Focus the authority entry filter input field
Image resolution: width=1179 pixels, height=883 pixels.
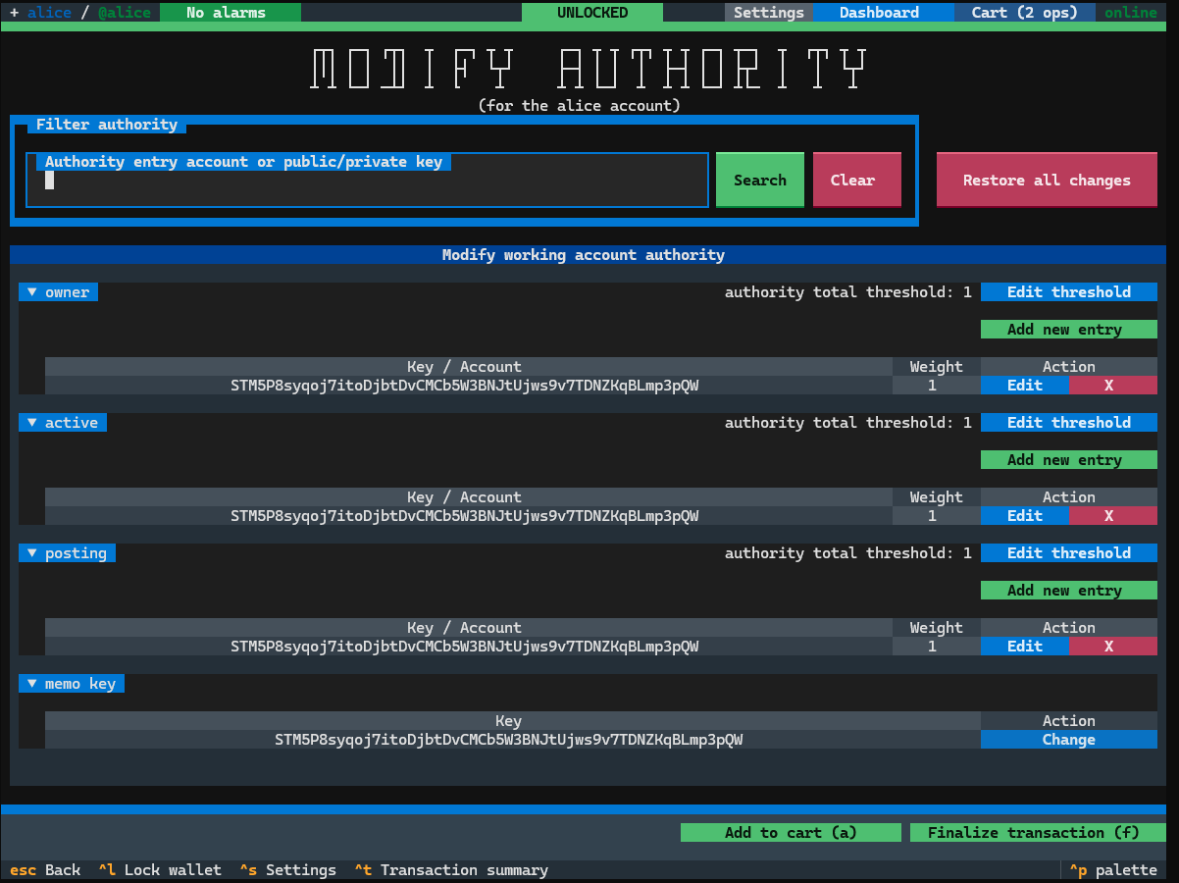367,181
